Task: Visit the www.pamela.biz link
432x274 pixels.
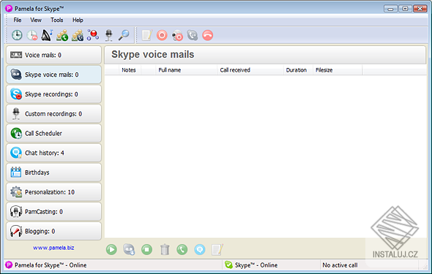Action: pyautogui.click(x=53, y=248)
